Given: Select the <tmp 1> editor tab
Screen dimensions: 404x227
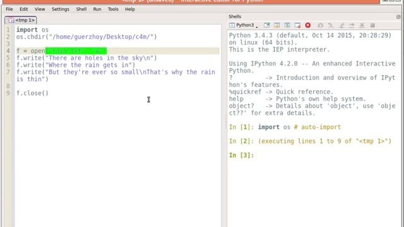Looking at the screenshot, I should [x=21, y=20].
